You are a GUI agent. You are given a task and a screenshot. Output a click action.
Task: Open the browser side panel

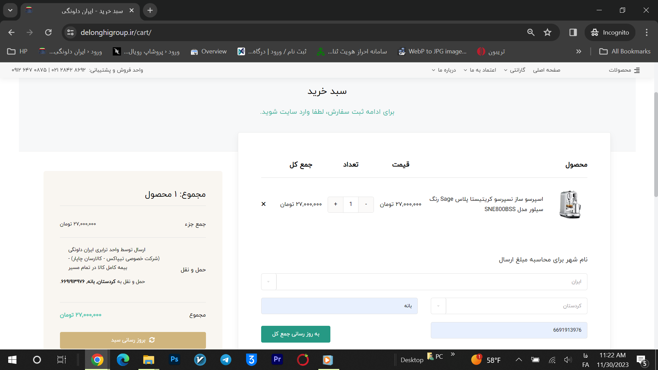click(573, 33)
